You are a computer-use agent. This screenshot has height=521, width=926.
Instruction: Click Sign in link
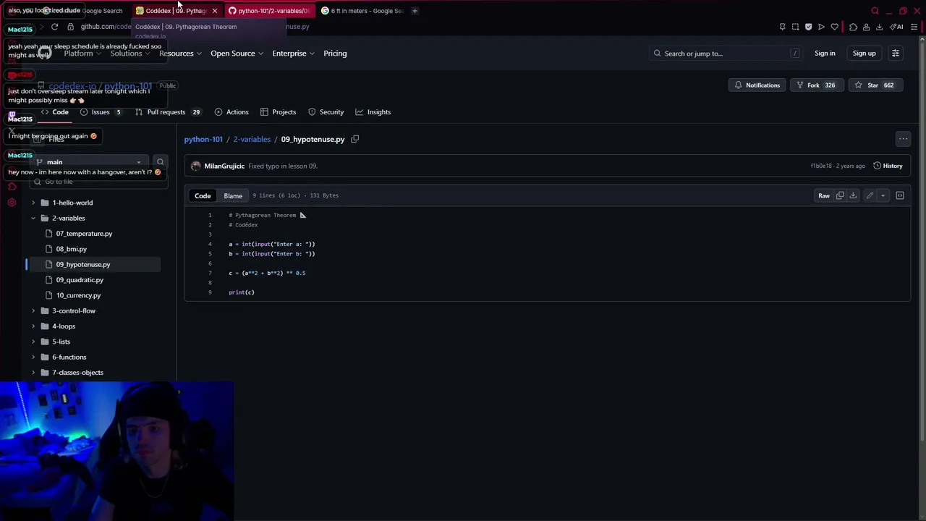[x=825, y=54]
